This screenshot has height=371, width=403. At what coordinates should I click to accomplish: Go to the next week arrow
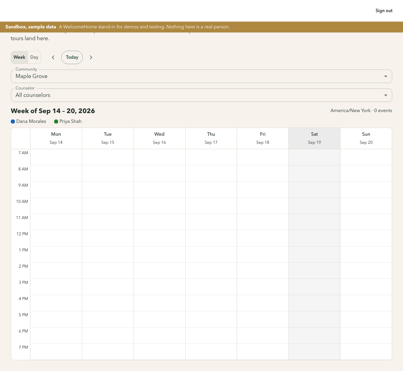coord(91,57)
